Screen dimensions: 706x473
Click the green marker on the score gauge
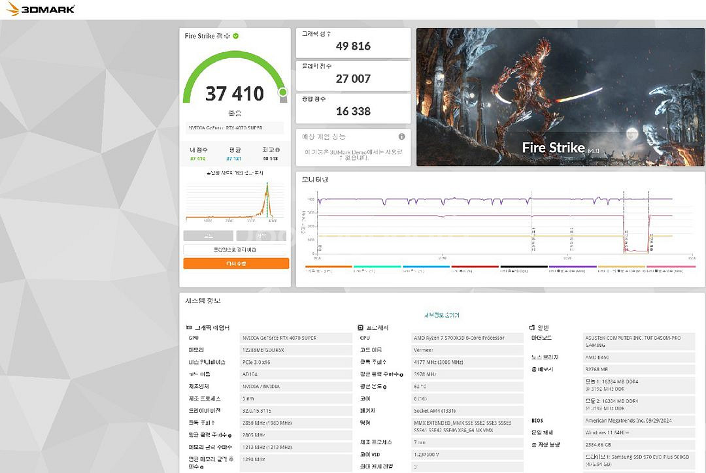[x=282, y=92]
